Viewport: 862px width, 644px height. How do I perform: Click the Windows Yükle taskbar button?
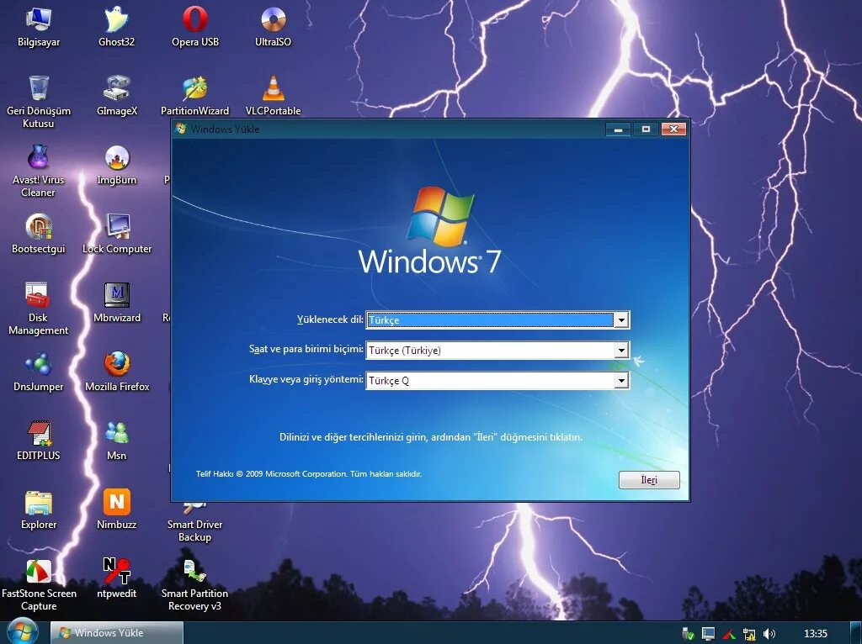[116, 632]
